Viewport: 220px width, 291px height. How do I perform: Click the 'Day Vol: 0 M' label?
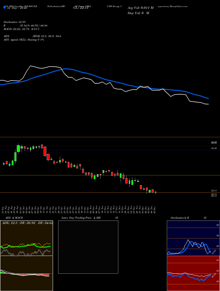click(x=138, y=13)
